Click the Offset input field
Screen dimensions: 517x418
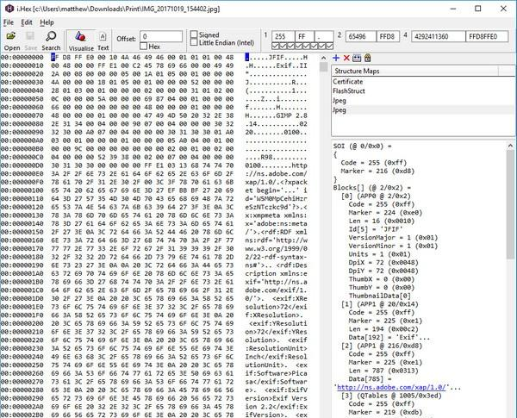[161, 36]
